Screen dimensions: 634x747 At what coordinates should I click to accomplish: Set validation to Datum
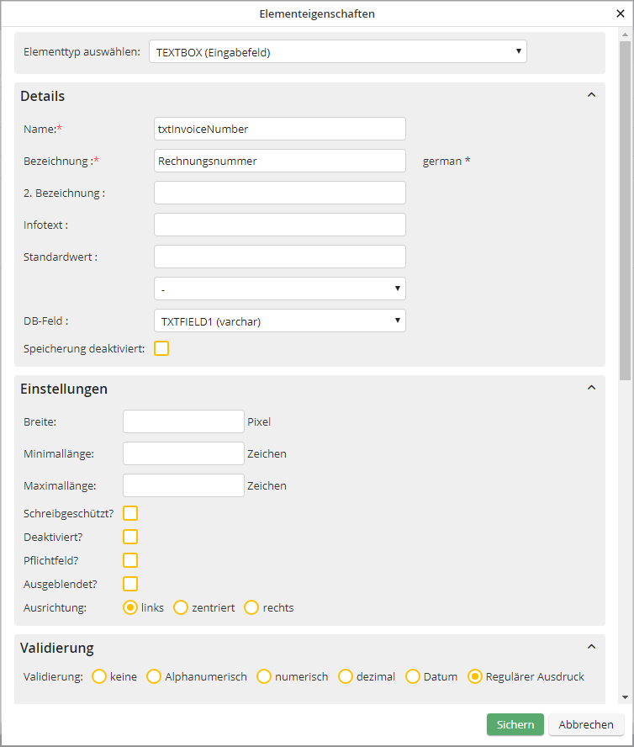pyautogui.click(x=413, y=676)
